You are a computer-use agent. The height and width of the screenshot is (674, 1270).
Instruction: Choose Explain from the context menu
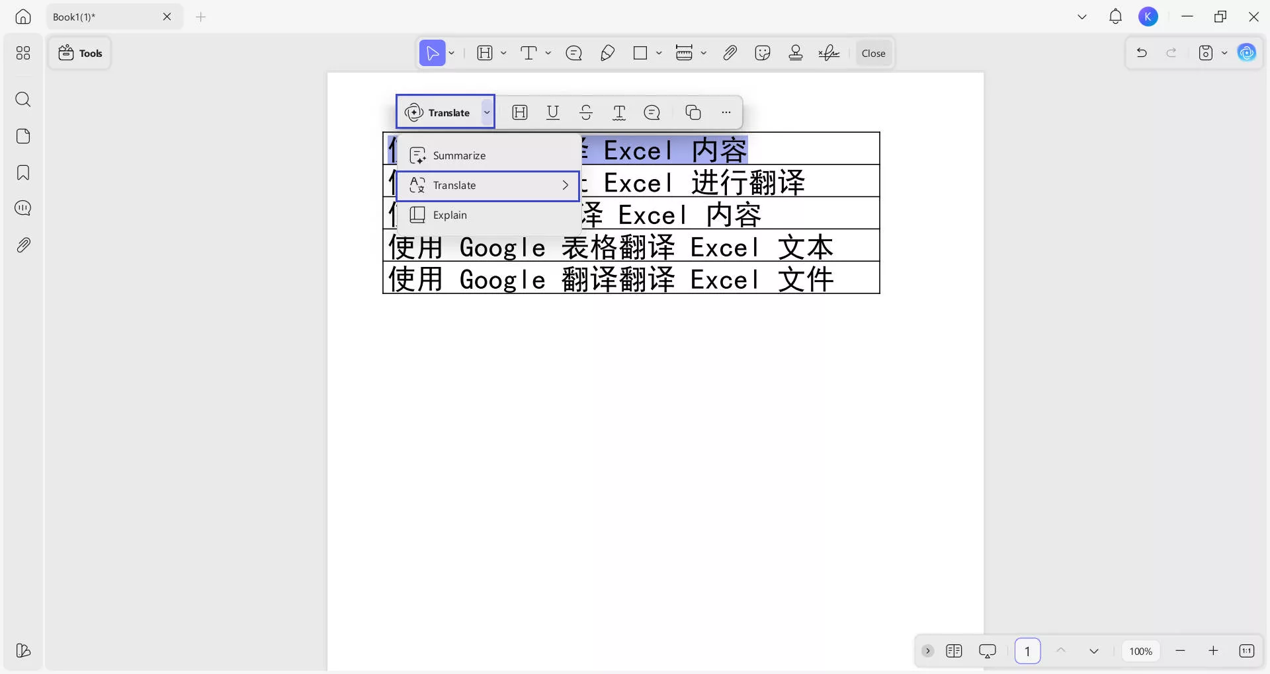click(x=448, y=215)
